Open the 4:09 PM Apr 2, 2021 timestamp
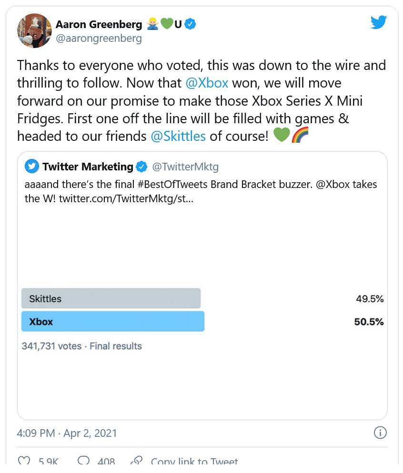Viewport: 403px width, 473px height. pos(67,433)
